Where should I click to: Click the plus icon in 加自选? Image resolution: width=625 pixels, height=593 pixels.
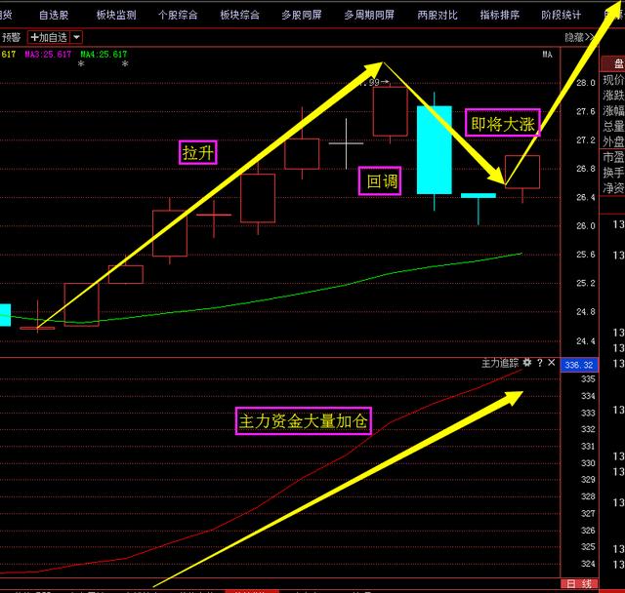point(35,37)
